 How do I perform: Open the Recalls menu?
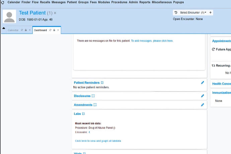[45, 2]
